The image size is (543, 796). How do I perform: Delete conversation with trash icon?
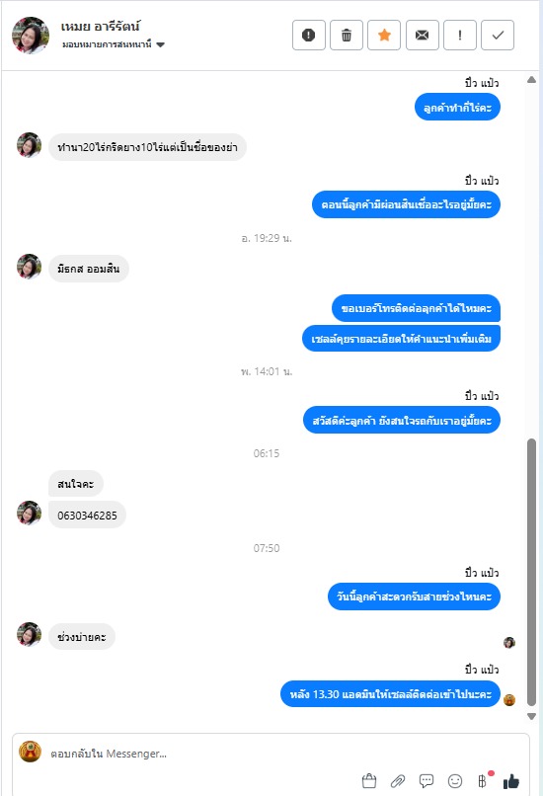pyautogui.click(x=347, y=35)
